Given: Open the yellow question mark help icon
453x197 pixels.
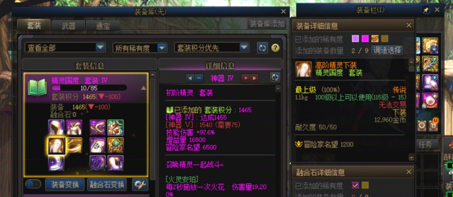Looking at the screenshot, I should tap(276, 48).
